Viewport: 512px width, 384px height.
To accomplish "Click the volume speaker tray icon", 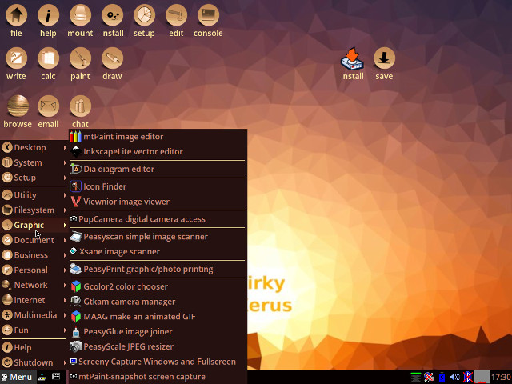I will tap(455, 377).
